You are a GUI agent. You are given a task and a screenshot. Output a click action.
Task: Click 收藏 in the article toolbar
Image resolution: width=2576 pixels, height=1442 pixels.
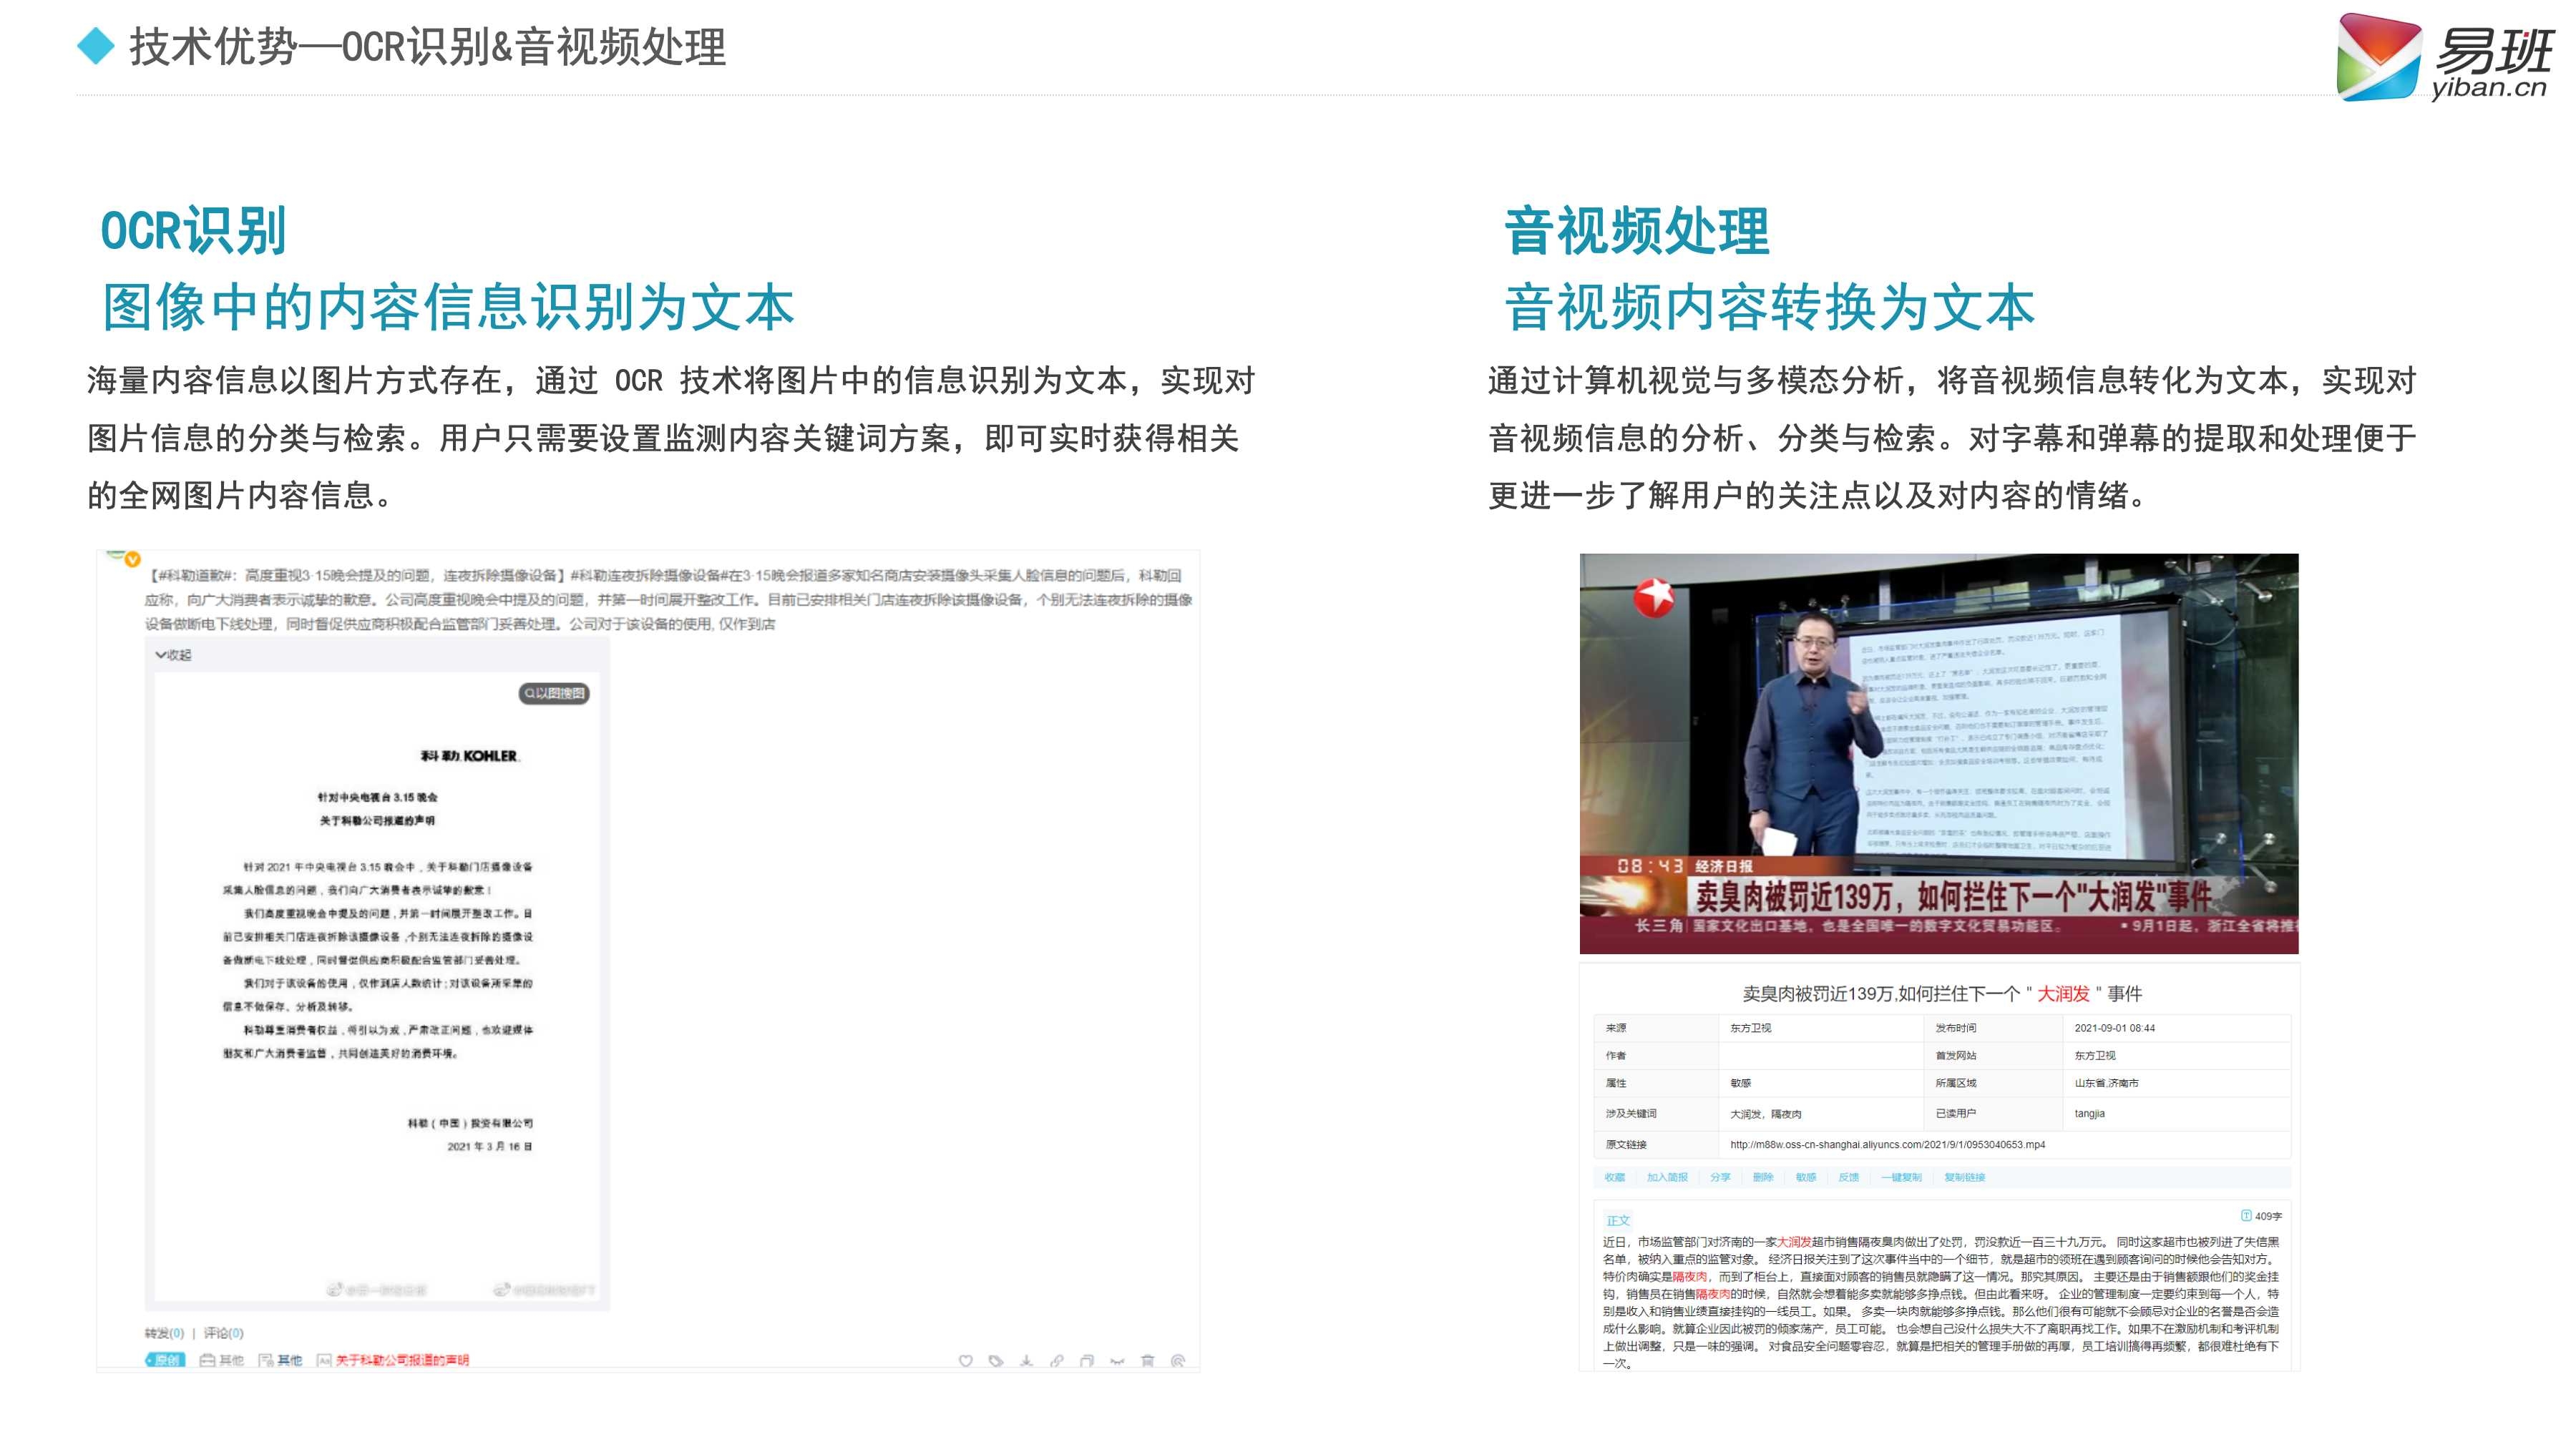tap(1615, 1177)
